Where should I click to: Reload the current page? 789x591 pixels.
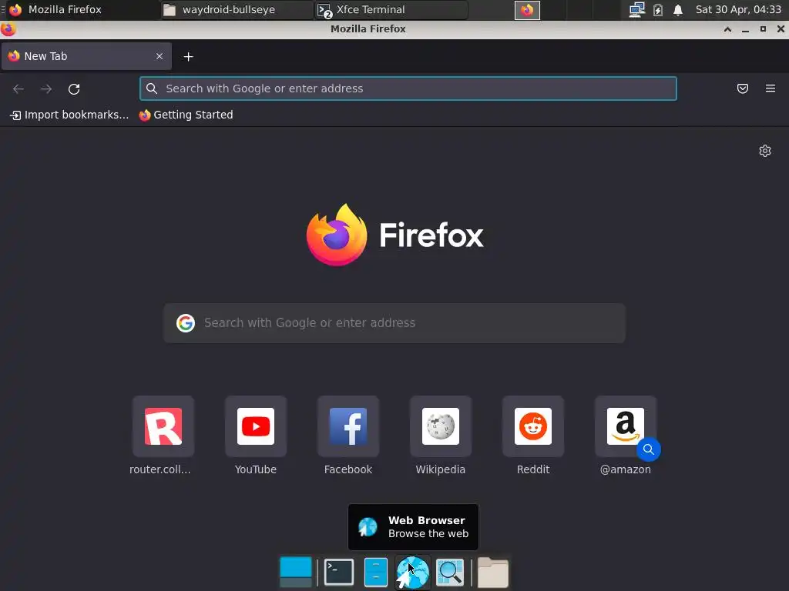point(74,89)
